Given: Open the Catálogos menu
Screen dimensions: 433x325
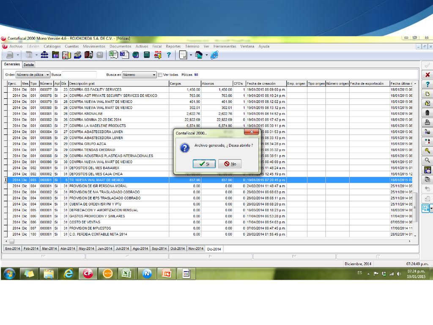Looking at the screenshot, I should (x=52, y=47).
